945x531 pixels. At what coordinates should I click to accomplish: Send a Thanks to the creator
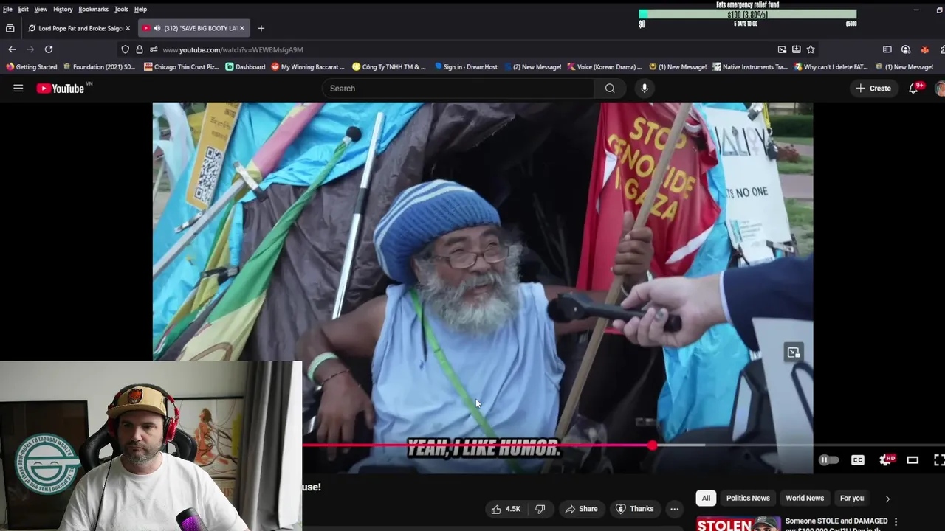click(634, 509)
